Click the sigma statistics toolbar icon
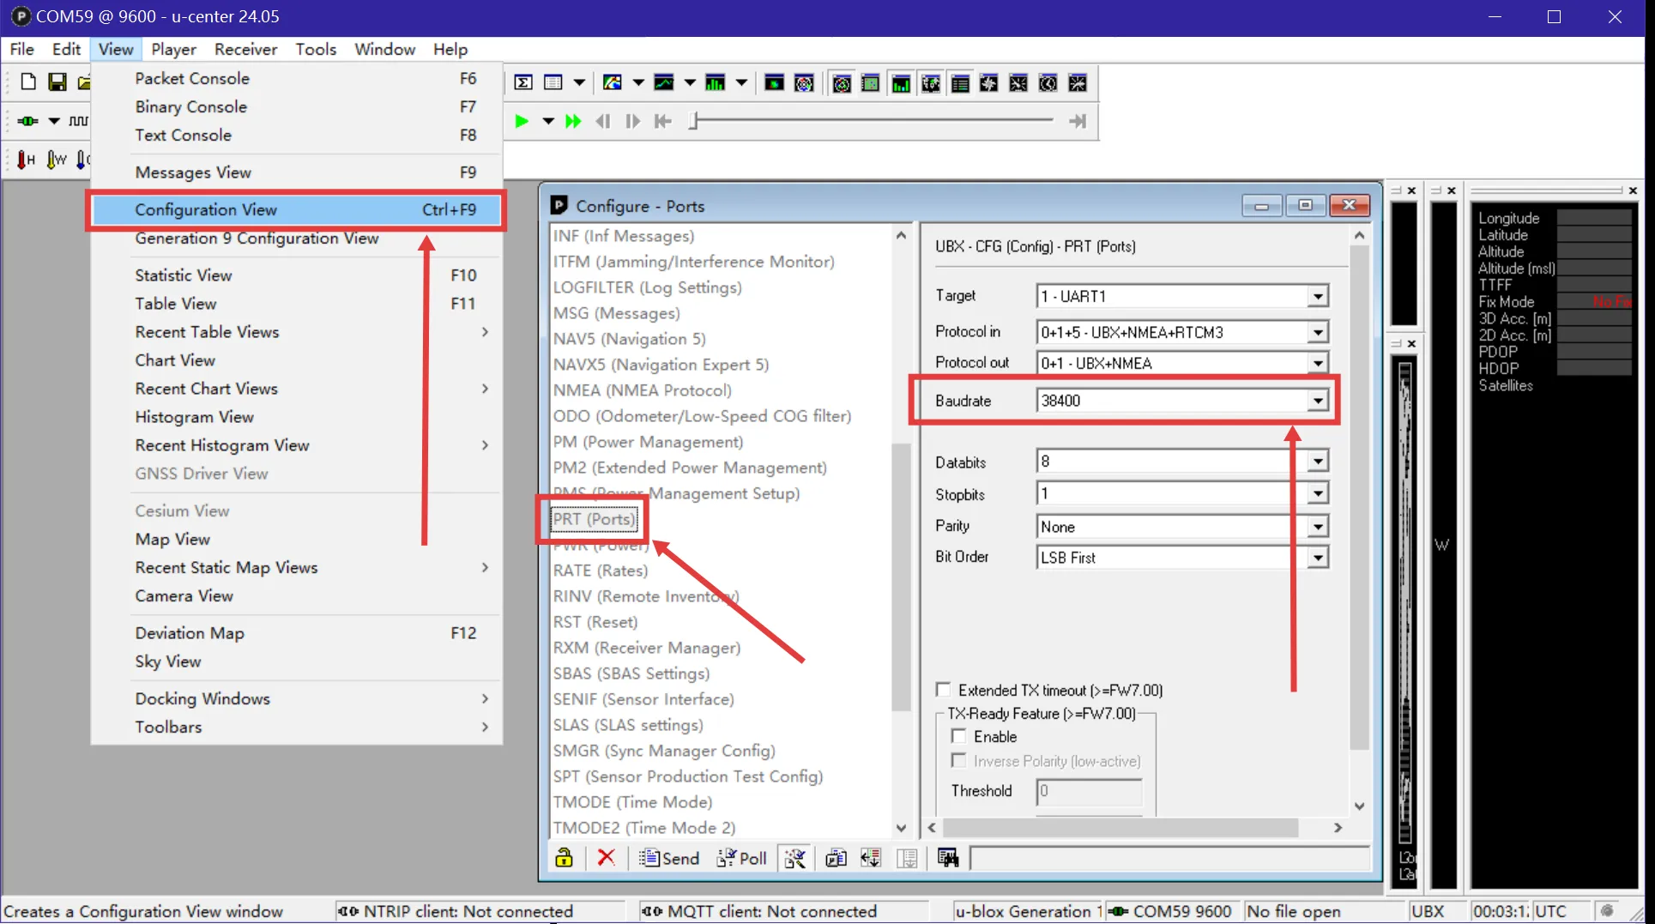Viewport: 1655px width, 924px height. click(522, 82)
